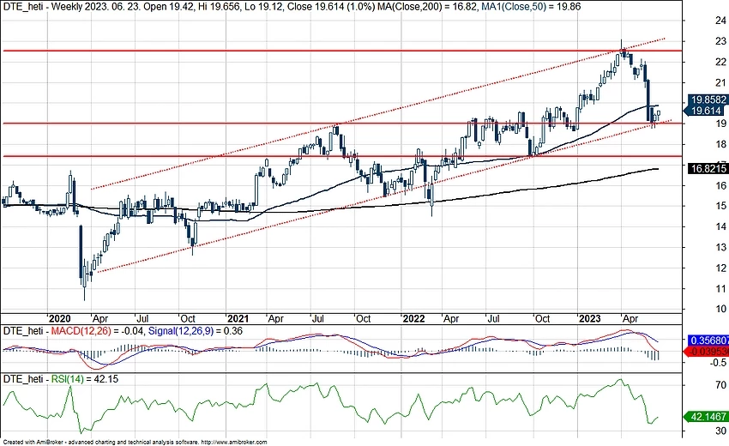The image size is (729, 446).
Task: Click the MA1(Close,50) = 19.86 label
Action: pos(530,7)
